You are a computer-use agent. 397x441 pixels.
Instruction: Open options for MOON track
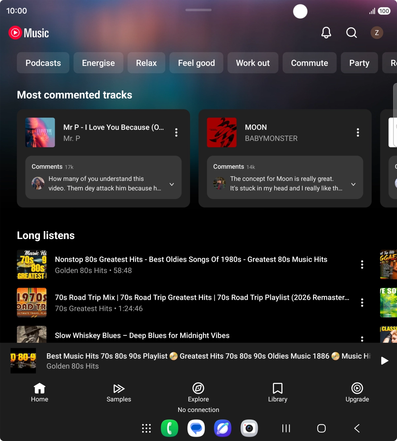(358, 132)
